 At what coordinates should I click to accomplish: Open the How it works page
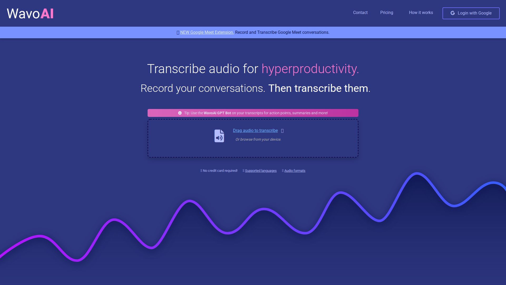point(421,13)
